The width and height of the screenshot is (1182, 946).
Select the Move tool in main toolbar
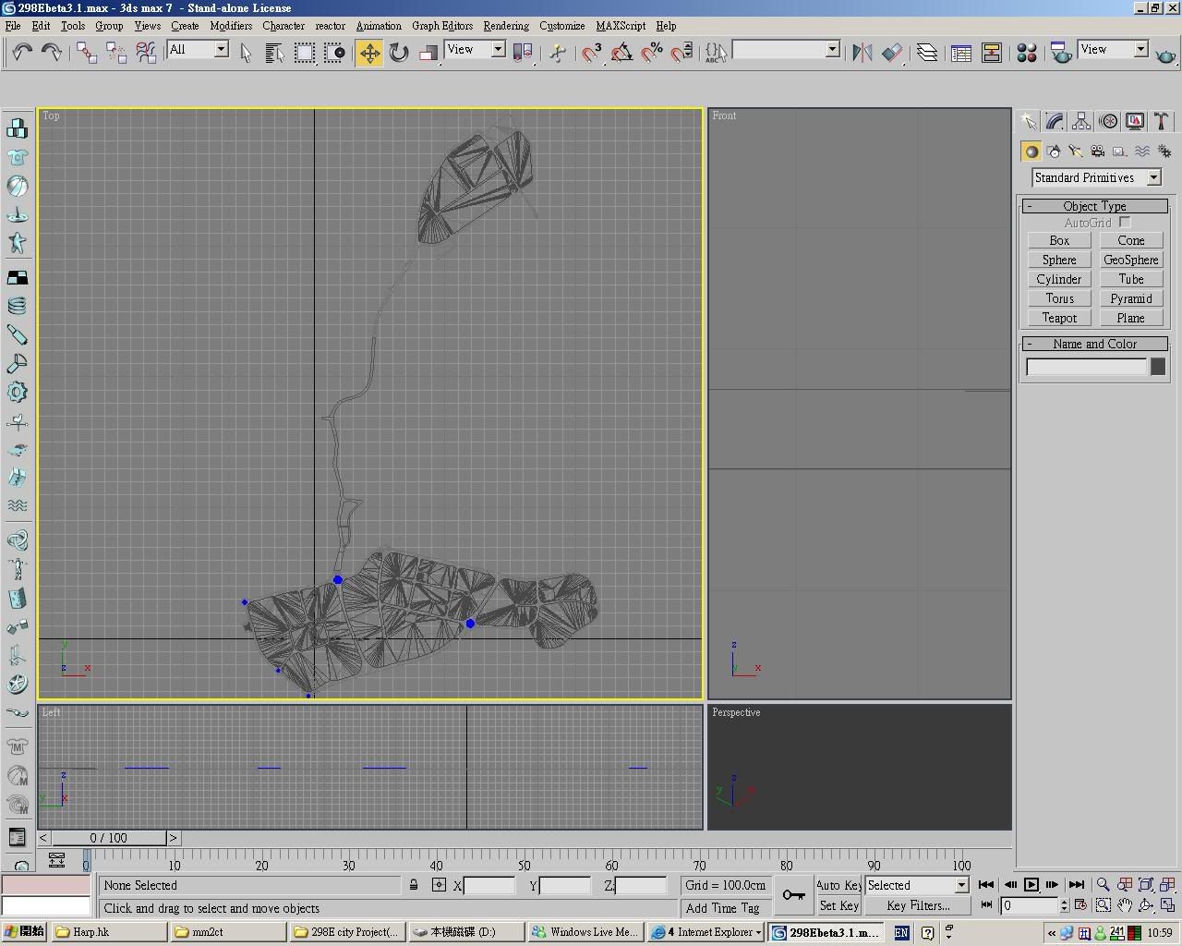click(369, 53)
